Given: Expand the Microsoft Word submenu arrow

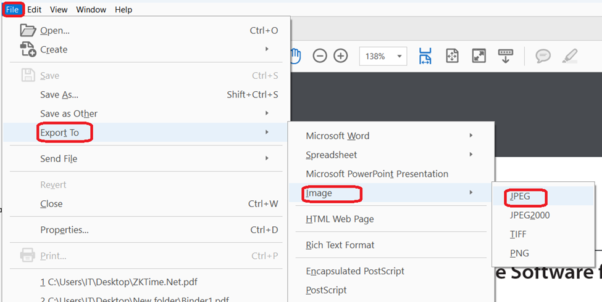Looking at the screenshot, I should pyautogui.click(x=471, y=136).
